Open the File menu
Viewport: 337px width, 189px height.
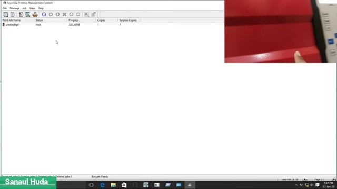point(5,8)
